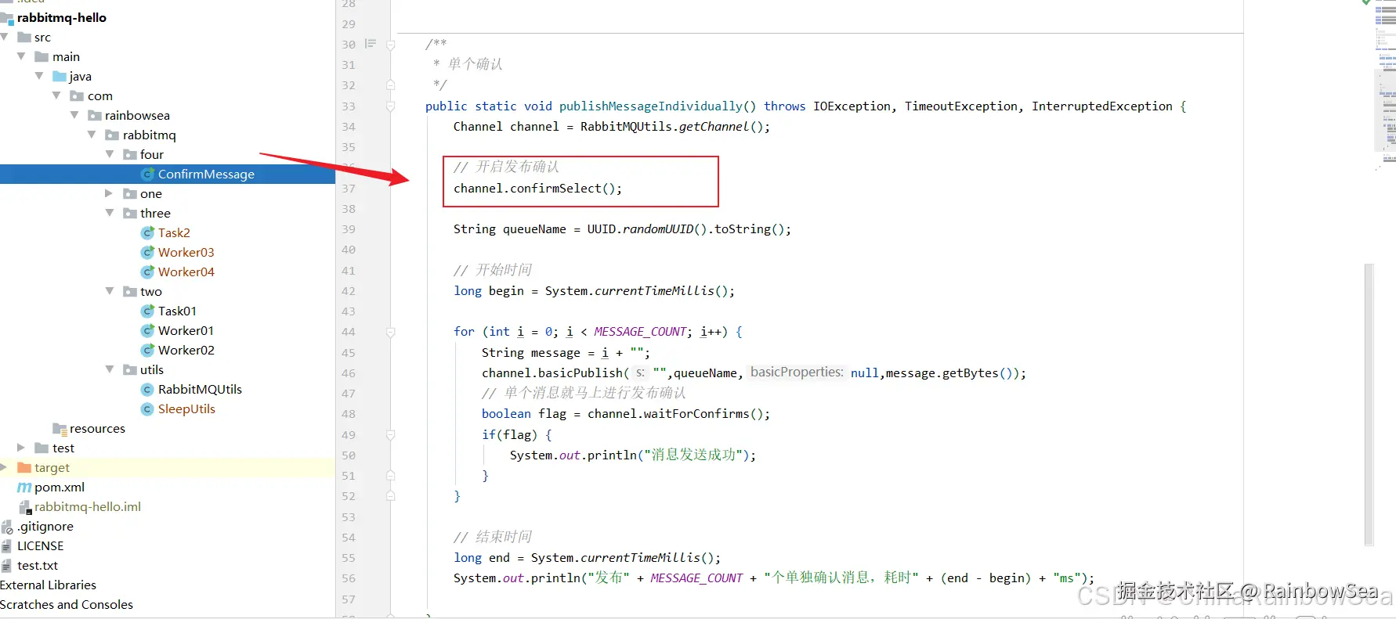1396x619 pixels.
Task: Fold the Javadoc comment at line 30
Action: pyautogui.click(x=390, y=45)
